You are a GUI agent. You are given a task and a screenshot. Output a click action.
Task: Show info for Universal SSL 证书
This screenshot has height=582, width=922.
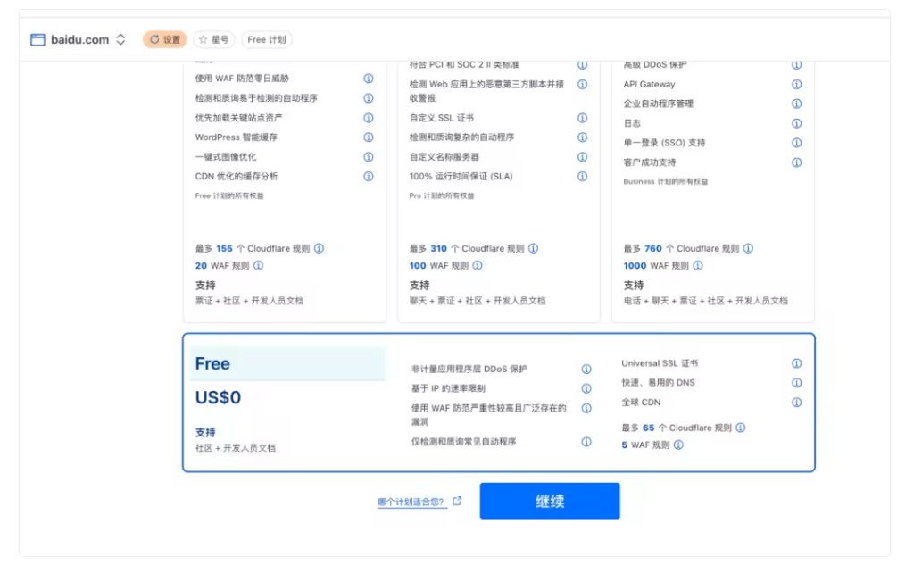(796, 363)
